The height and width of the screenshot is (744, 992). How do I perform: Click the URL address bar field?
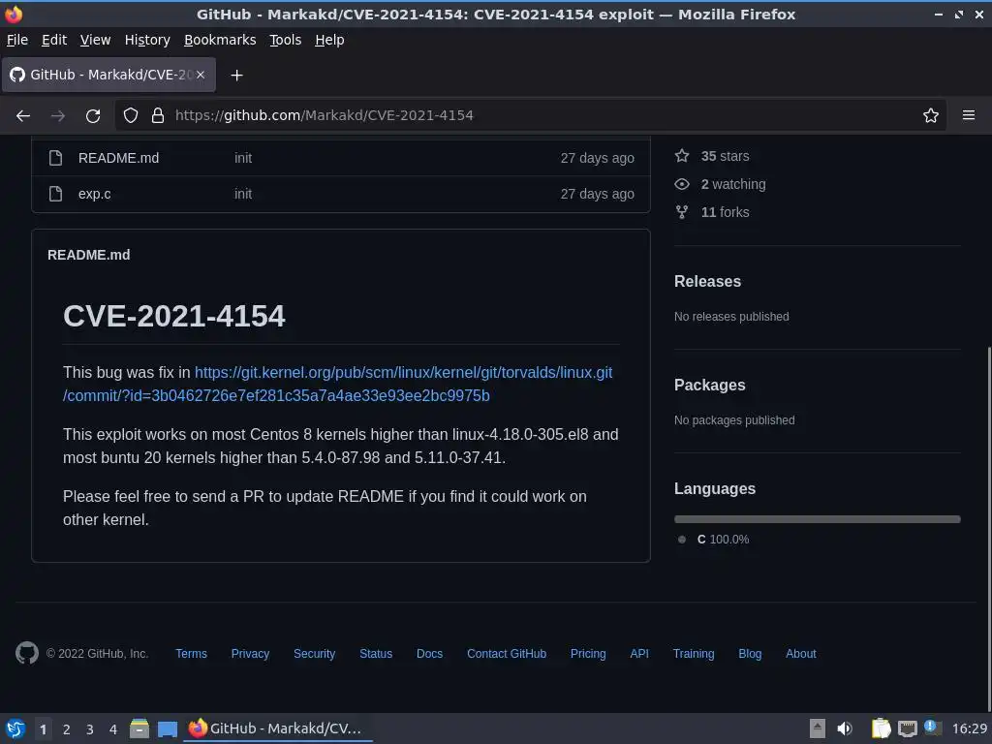pos(530,115)
